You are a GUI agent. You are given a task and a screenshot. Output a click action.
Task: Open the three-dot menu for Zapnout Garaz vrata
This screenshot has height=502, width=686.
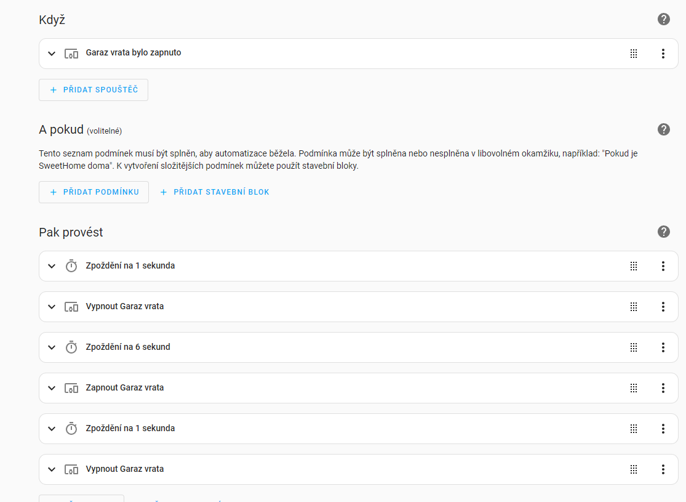pyautogui.click(x=663, y=388)
